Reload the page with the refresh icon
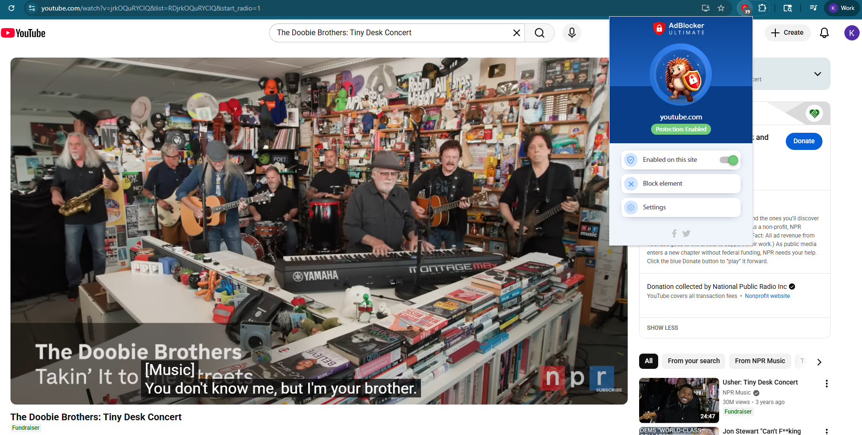This screenshot has height=435, width=862. point(11,8)
